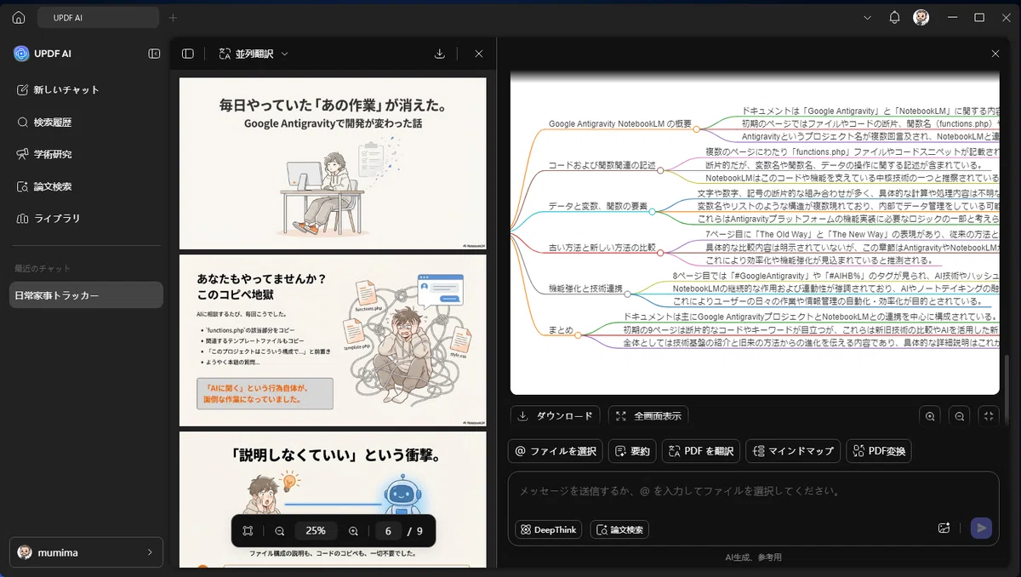Click the image upload icon in chat box
Image resolution: width=1021 pixels, height=577 pixels.
pyautogui.click(x=944, y=528)
